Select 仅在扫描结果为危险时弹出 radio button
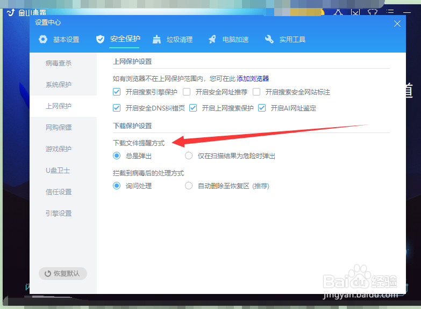 [189, 156]
